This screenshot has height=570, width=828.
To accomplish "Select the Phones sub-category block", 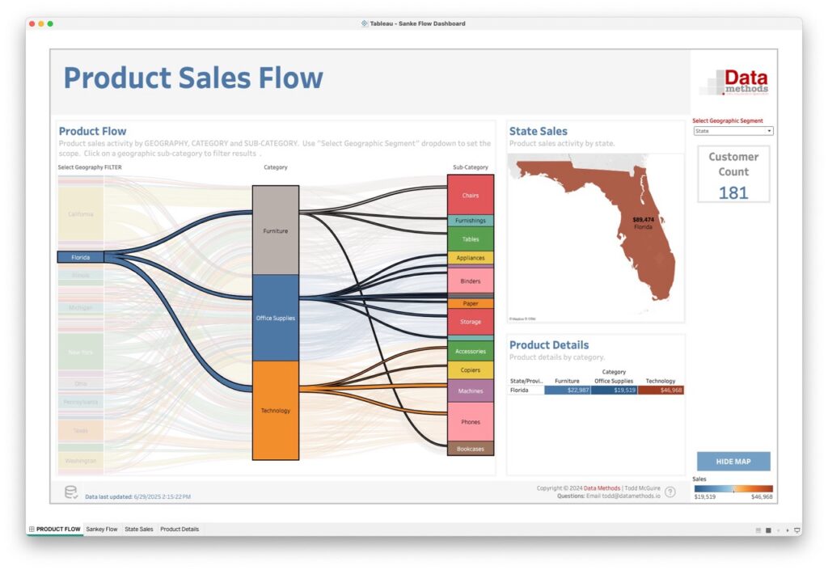I will click(x=471, y=422).
